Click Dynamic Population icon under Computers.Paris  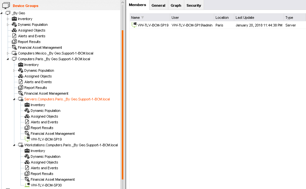pos(21,70)
